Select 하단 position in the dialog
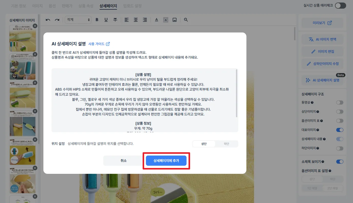This screenshot has width=353, height=203. tap(226, 144)
